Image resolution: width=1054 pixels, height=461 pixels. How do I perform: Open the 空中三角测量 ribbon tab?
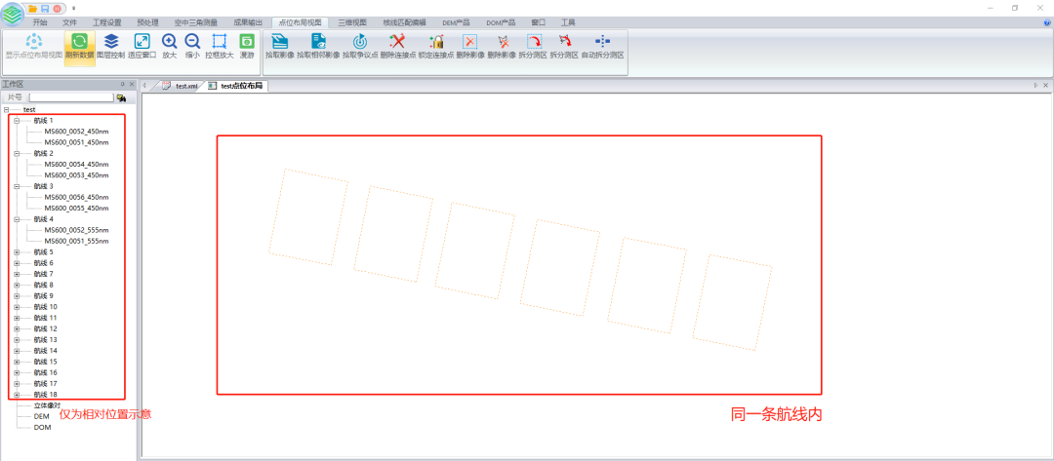tap(196, 21)
